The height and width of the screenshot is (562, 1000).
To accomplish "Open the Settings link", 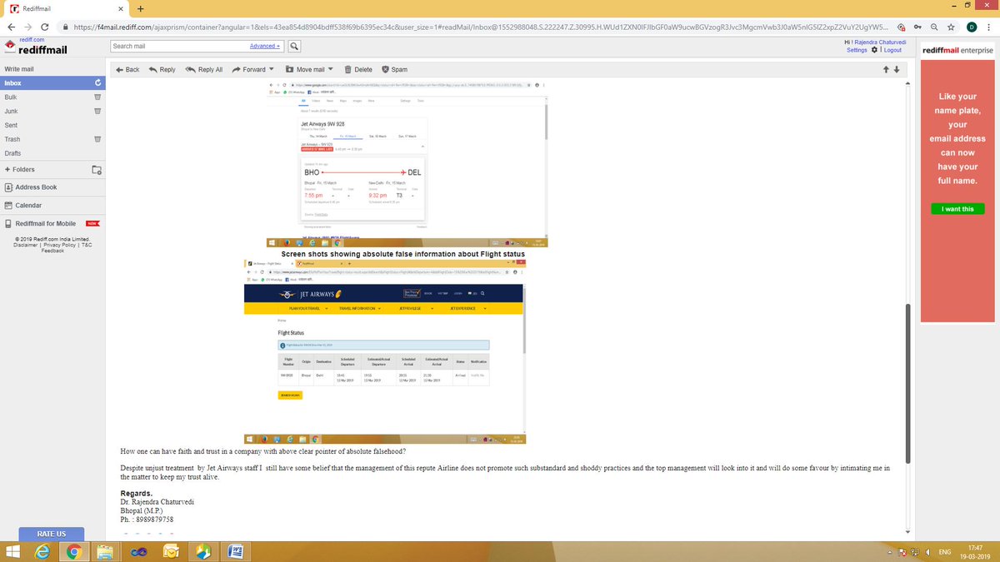I will (857, 50).
